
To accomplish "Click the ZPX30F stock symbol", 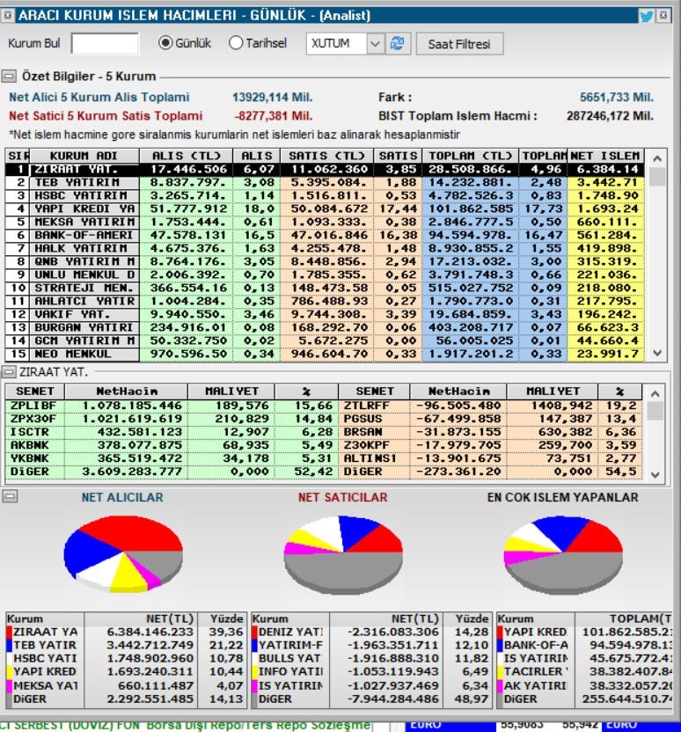I will pos(33,419).
